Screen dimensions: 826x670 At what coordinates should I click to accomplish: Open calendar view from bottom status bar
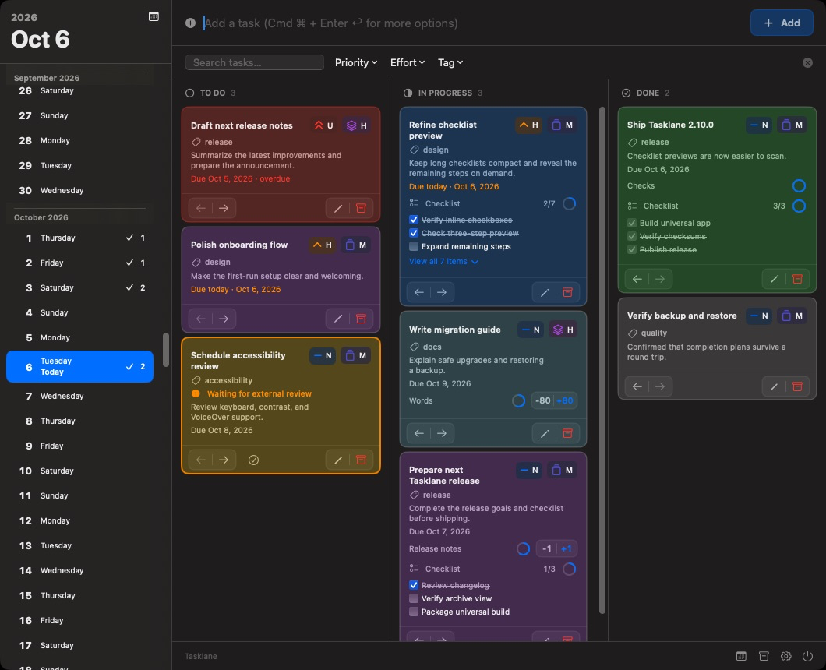point(741,656)
